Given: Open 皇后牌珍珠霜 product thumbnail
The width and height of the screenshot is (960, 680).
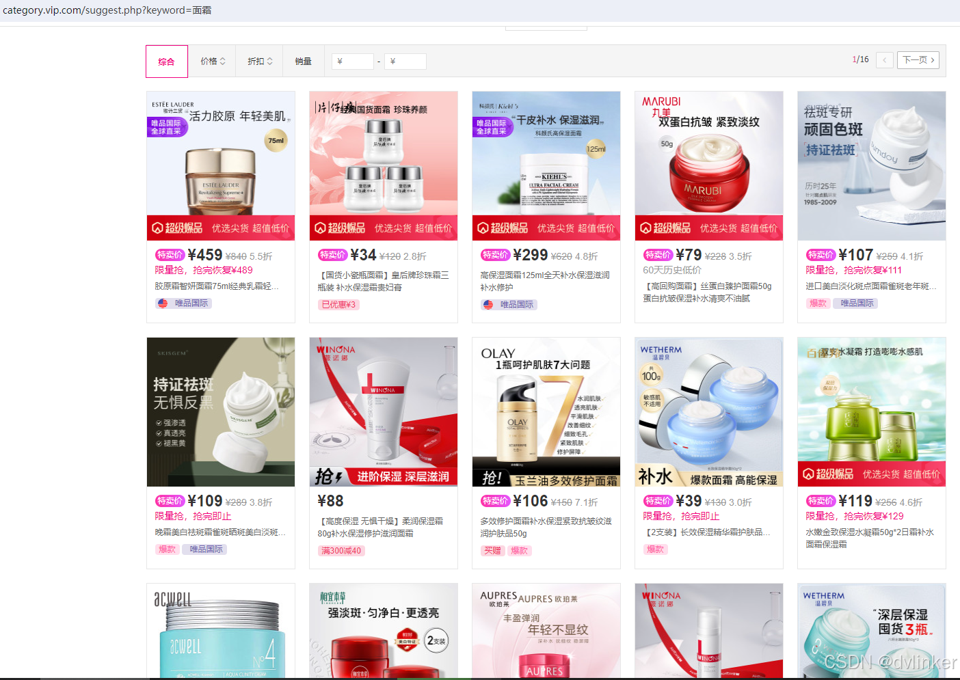Looking at the screenshot, I should [384, 166].
